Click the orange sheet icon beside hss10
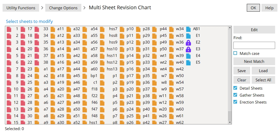This screenshot has width=280, height=136. 102,49
